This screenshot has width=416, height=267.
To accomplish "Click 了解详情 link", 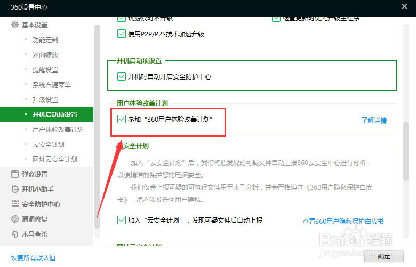I will point(374,120).
